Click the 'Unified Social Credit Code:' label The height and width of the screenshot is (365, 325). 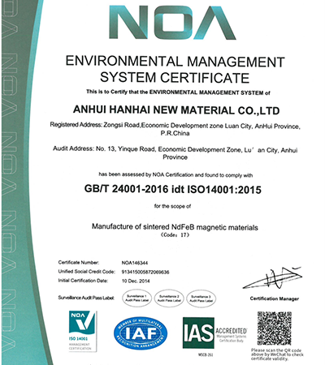click(x=87, y=272)
